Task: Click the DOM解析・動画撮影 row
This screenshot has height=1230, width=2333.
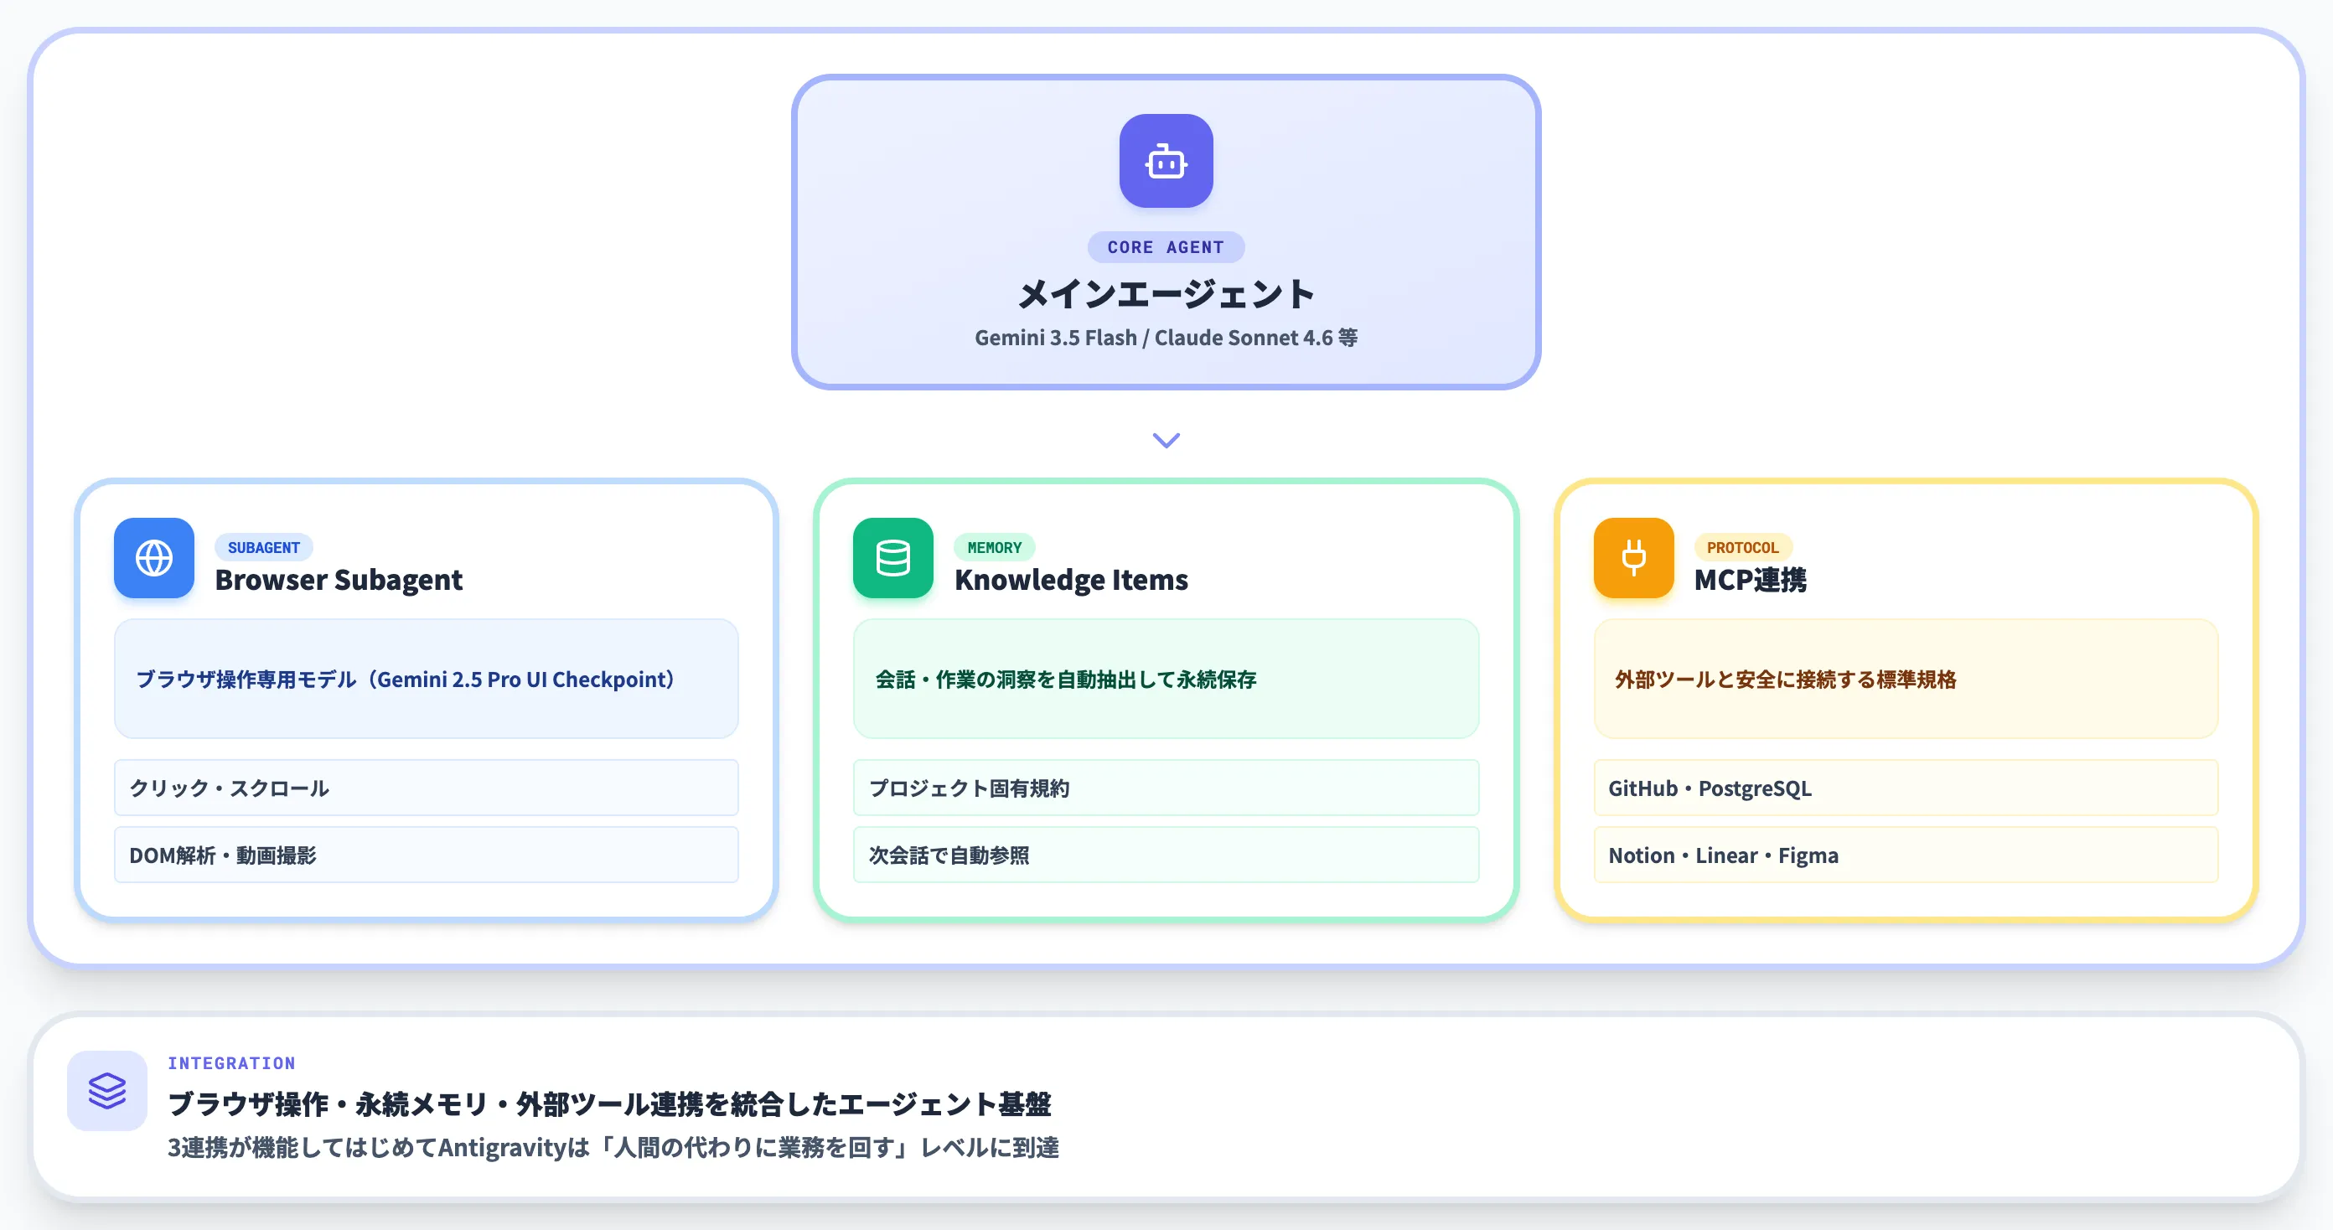Action: point(427,855)
